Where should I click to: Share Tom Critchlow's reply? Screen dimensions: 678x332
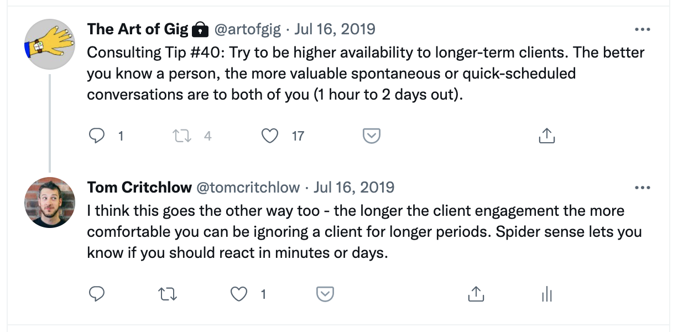click(476, 294)
